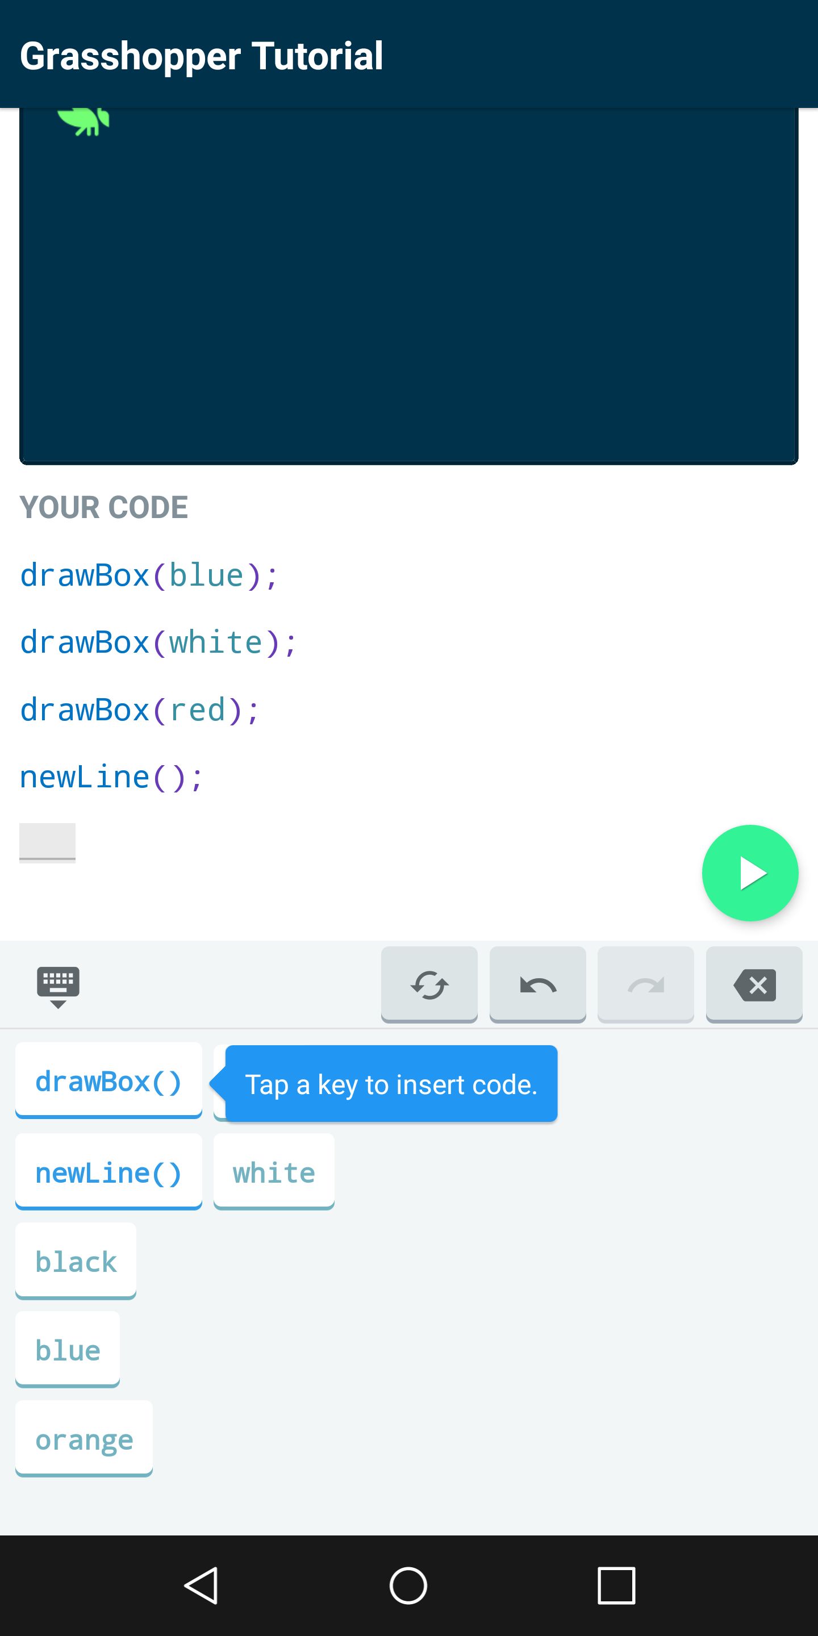Image resolution: width=818 pixels, height=1636 pixels.
Task: Select the newLine(); code line
Action: pyautogui.click(x=112, y=777)
